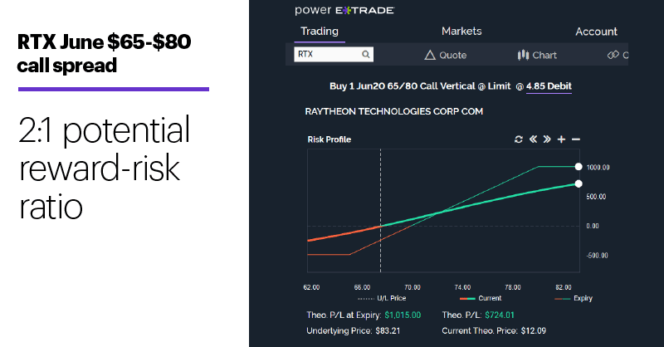Open the Account tab
Image resolution: width=664 pixels, height=347 pixels.
[596, 32]
